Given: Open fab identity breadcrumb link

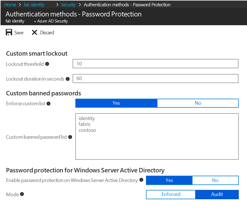Looking at the screenshot, I should 34,5.
